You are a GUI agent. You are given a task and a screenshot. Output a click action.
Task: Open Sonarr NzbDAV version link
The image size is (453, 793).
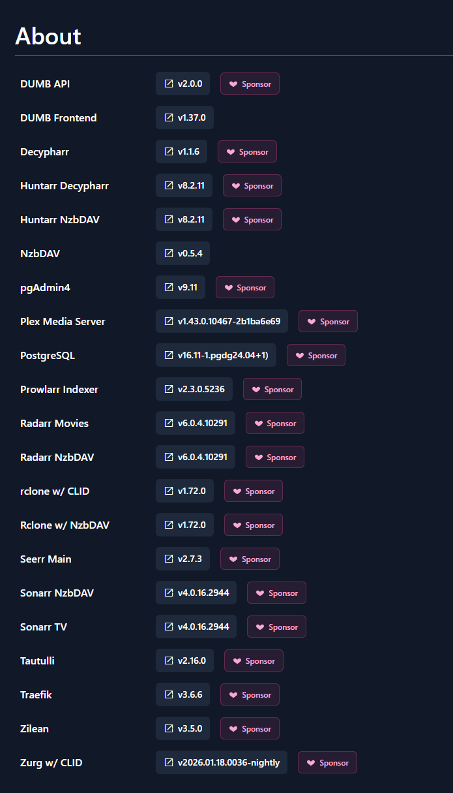(196, 593)
